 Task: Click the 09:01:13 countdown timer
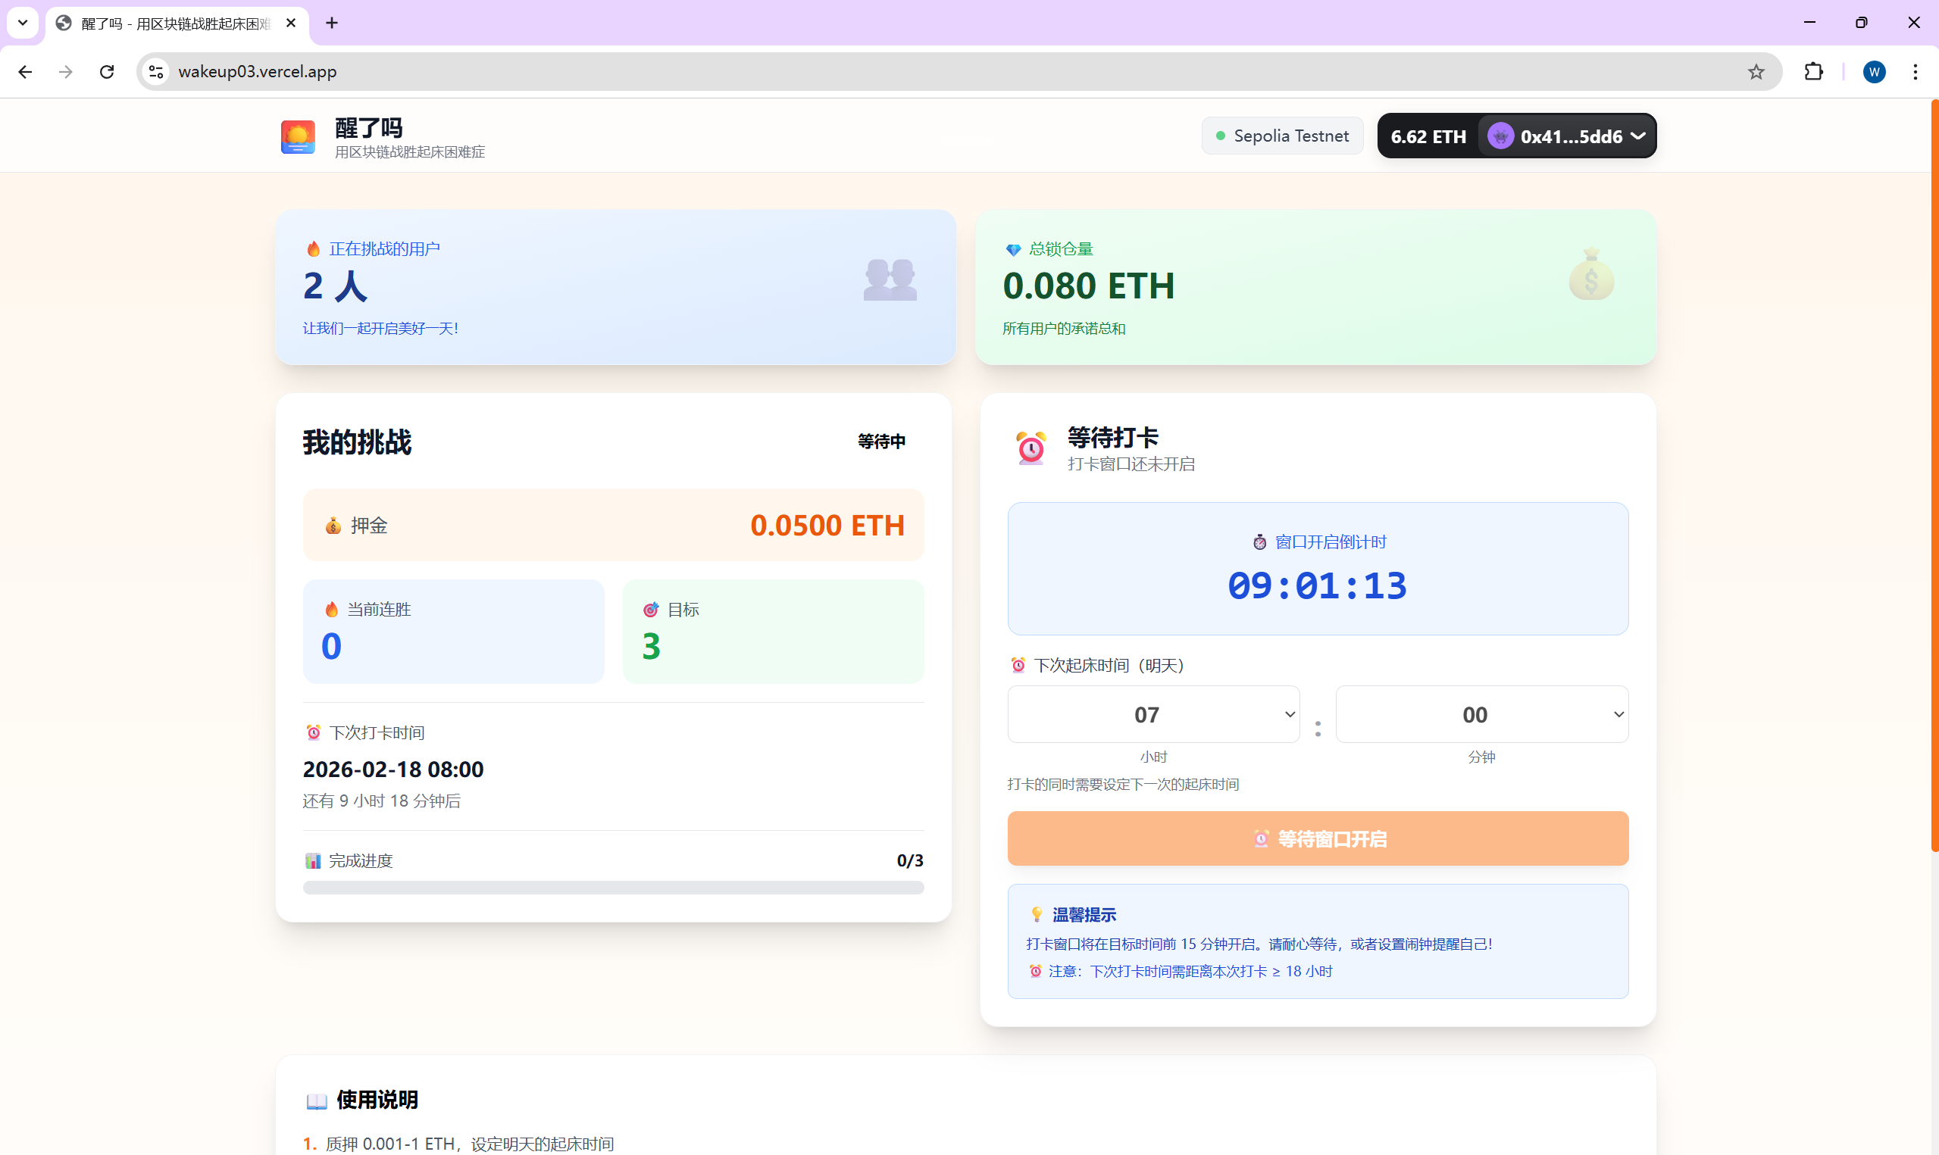(1318, 586)
